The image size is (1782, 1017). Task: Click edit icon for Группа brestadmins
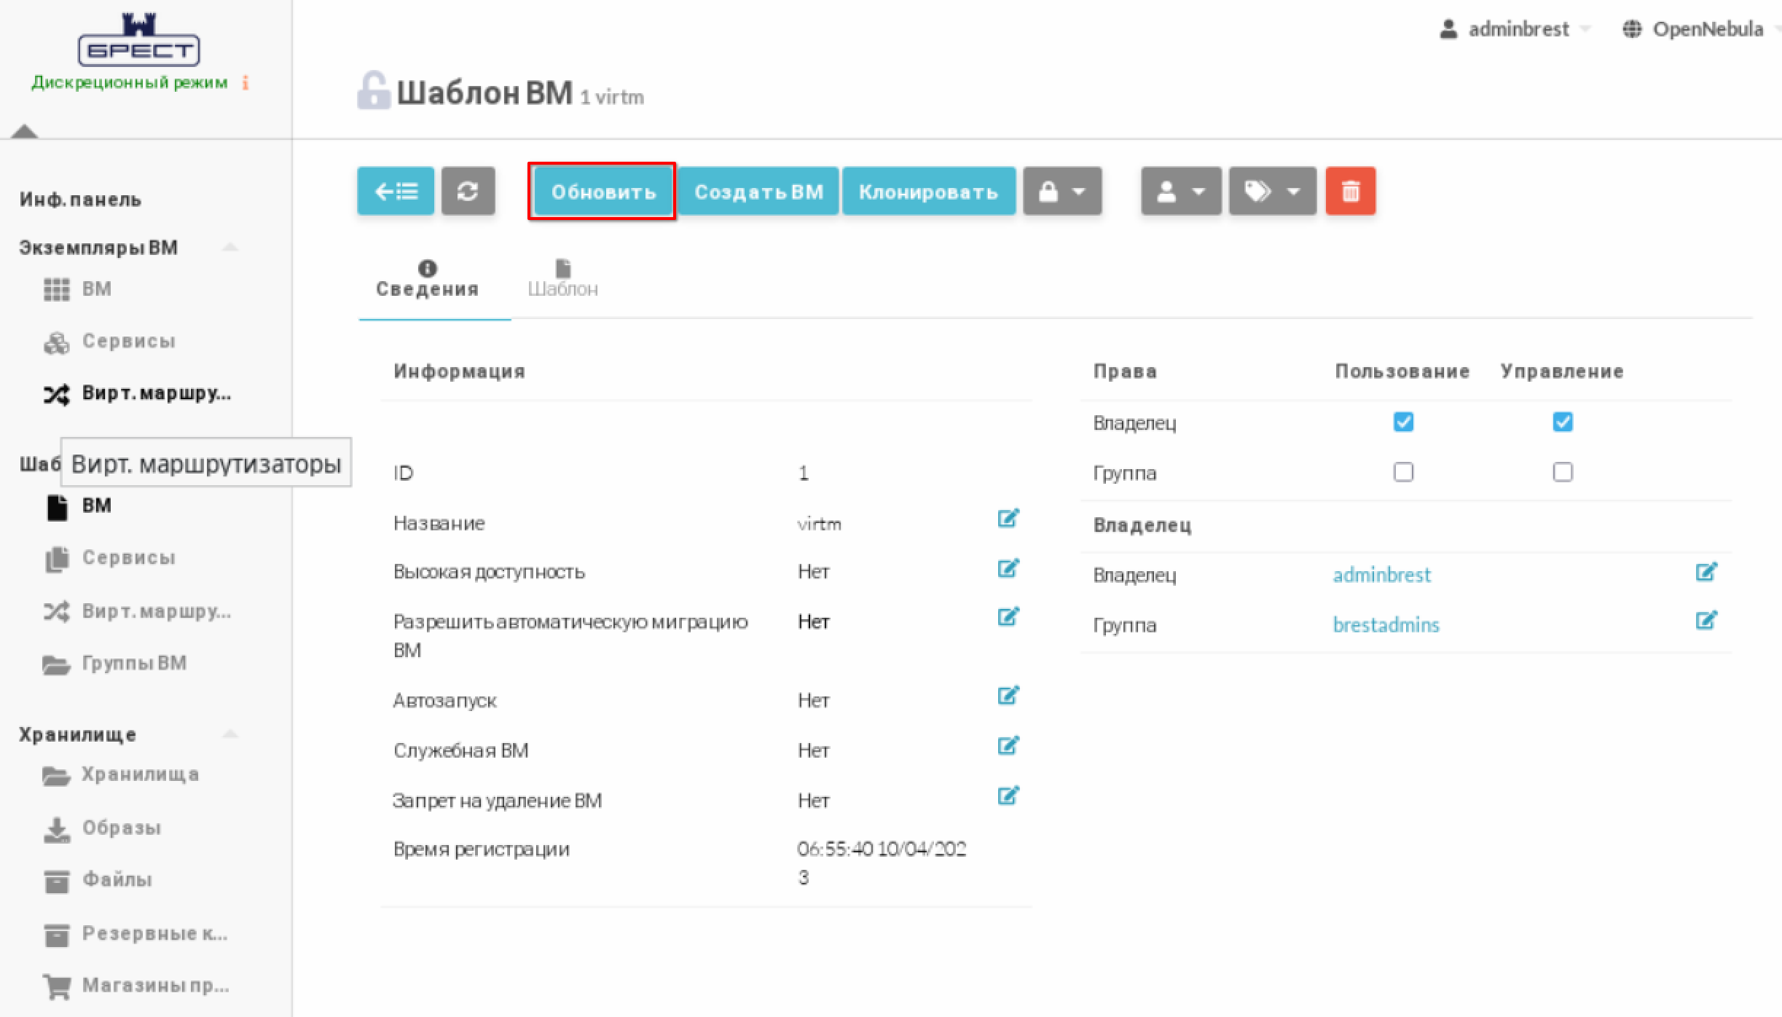(1706, 621)
